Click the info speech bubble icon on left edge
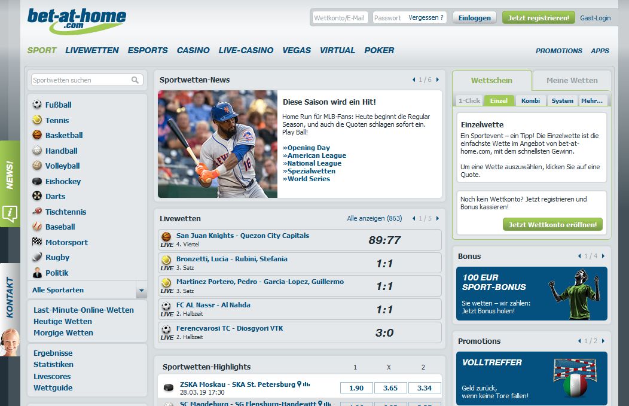The width and height of the screenshot is (629, 406). click(10, 213)
